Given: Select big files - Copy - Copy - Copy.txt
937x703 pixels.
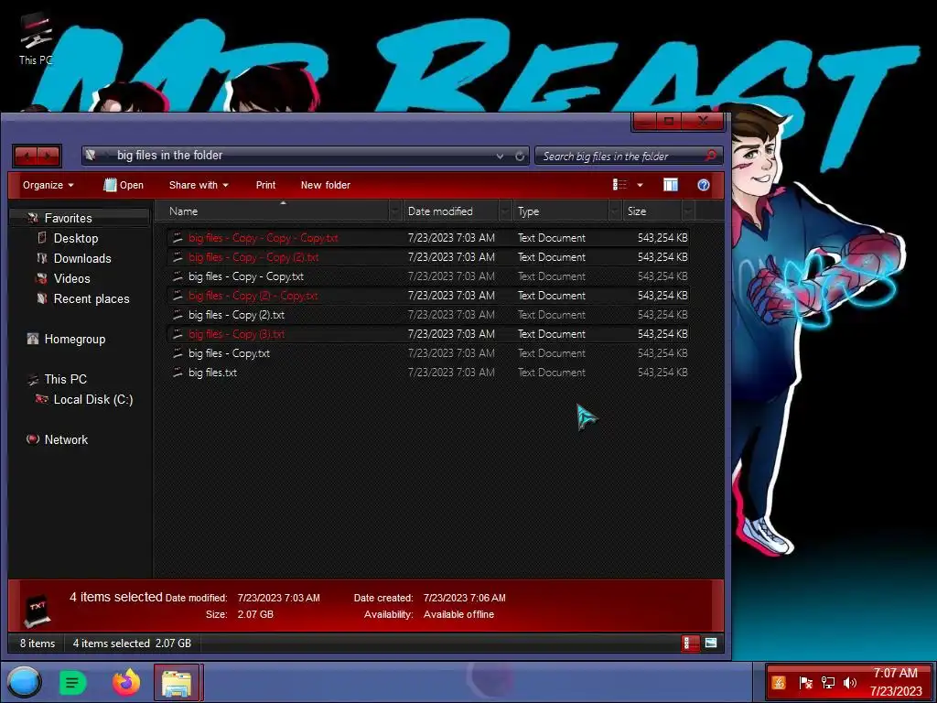Looking at the screenshot, I should (428, 238).
